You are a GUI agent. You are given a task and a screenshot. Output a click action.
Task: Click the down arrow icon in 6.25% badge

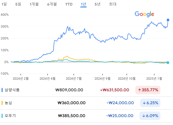pyautogui.click(x=144, y=103)
